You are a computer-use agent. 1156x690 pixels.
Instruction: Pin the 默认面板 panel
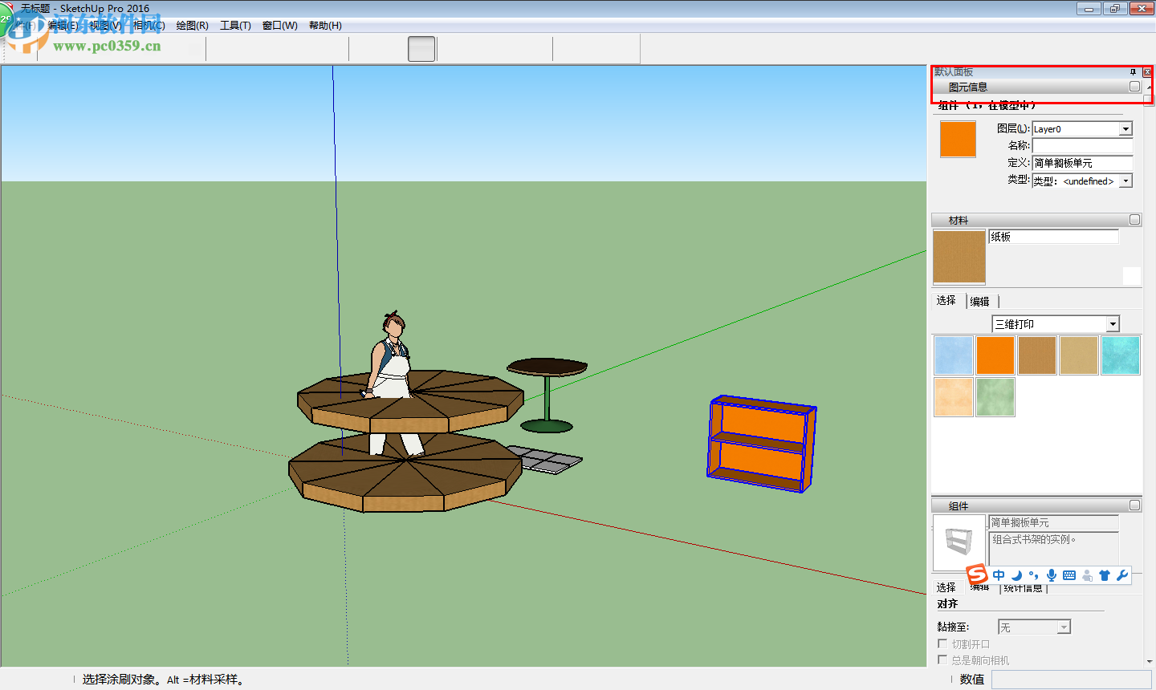tap(1133, 72)
